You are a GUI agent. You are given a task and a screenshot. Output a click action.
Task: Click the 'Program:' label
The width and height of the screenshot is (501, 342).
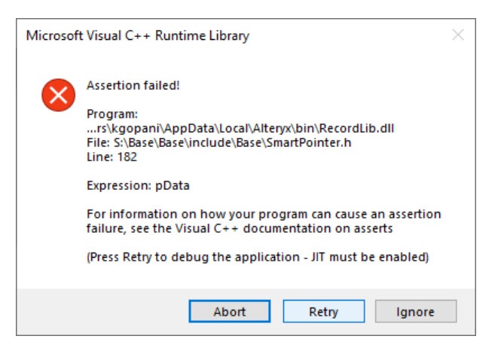tap(113, 115)
